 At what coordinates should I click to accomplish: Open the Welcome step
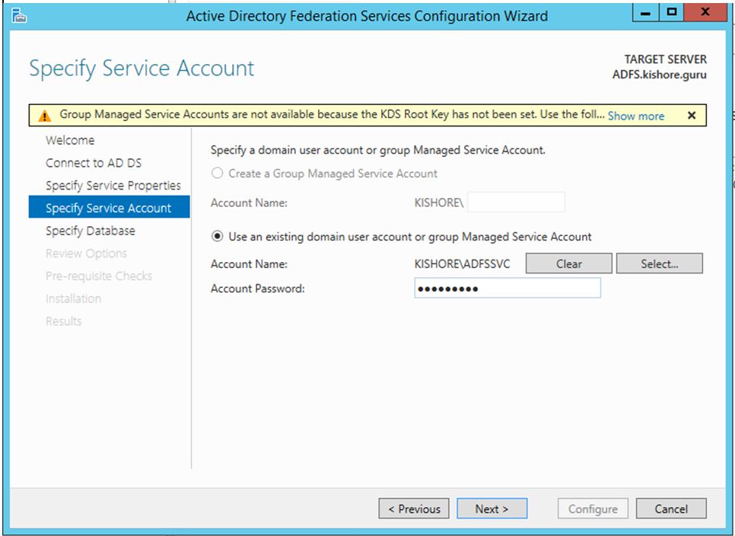tap(70, 140)
